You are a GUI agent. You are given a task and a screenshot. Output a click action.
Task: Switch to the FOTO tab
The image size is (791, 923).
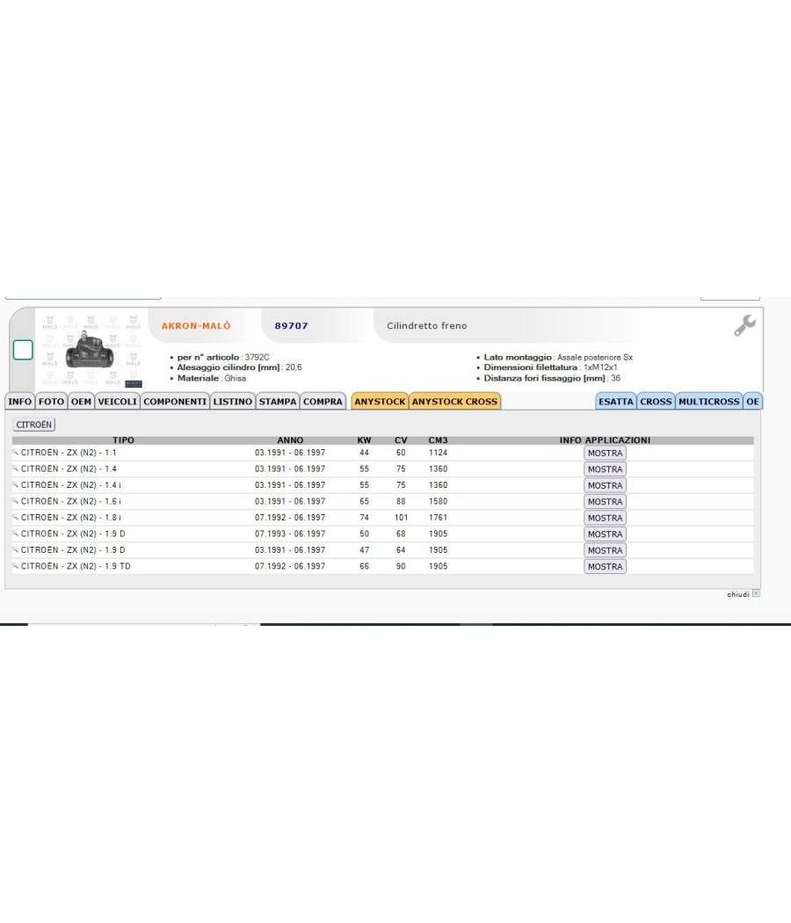[51, 402]
